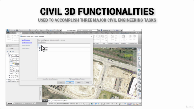
Task: Click the Edit connection point icon
Action: (135, 36)
